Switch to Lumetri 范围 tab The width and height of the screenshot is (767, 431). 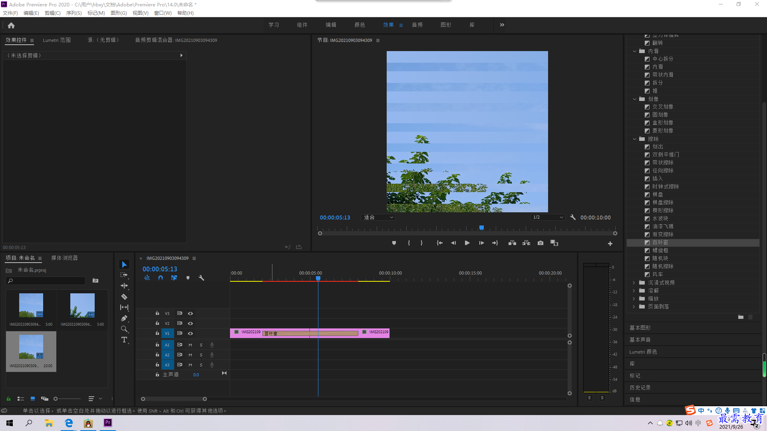pos(57,40)
